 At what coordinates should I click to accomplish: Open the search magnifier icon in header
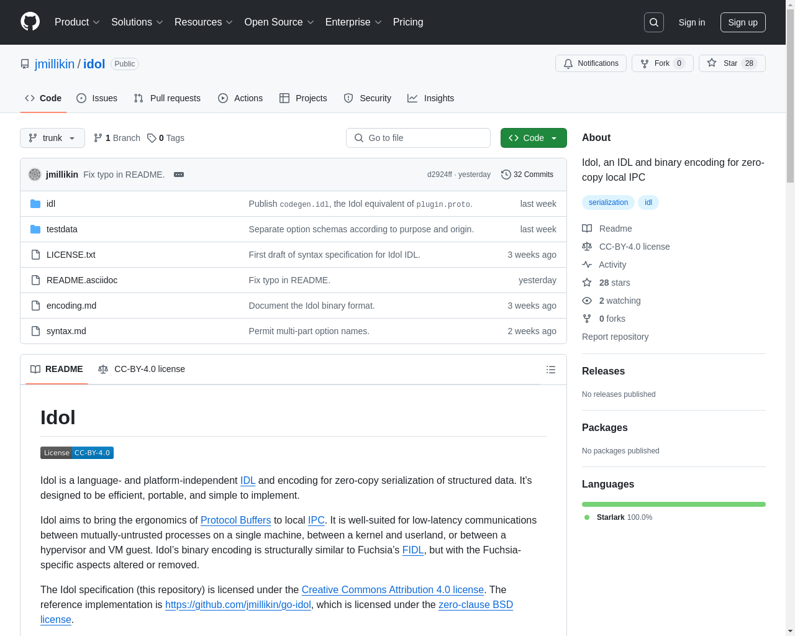pyautogui.click(x=654, y=22)
